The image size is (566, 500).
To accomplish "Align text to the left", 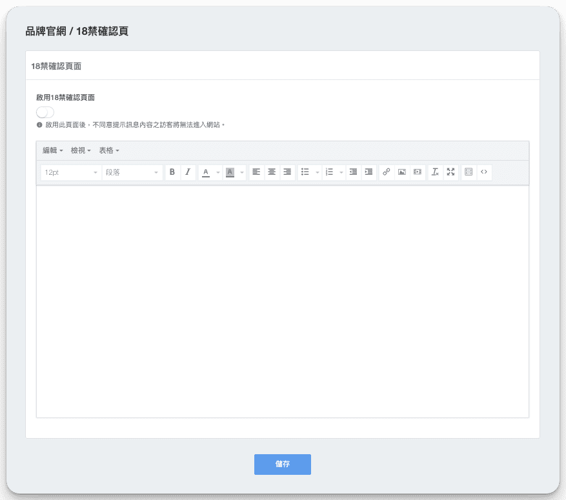I will 256,172.
